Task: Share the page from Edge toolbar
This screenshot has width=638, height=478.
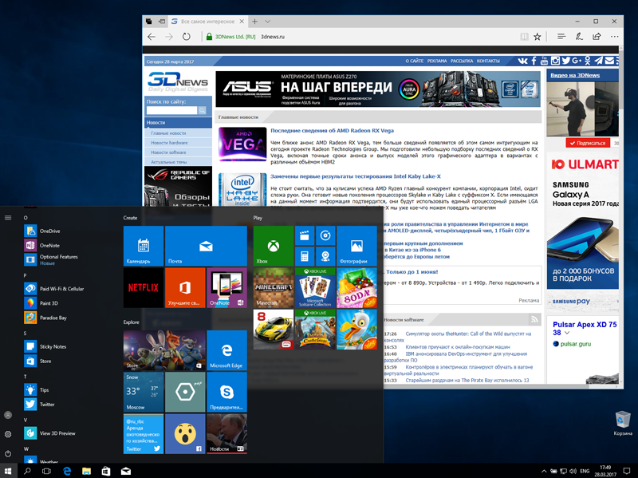Action: pyautogui.click(x=597, y=37)
